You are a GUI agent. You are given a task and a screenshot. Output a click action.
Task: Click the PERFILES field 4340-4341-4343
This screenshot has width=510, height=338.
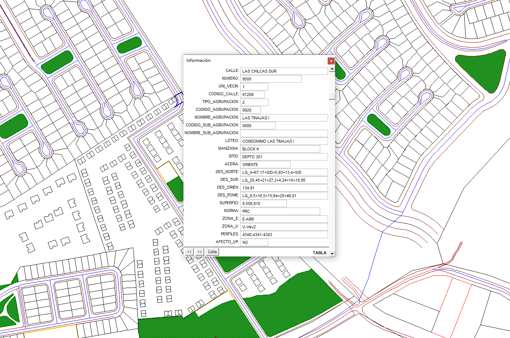click(x=284, y=235)
